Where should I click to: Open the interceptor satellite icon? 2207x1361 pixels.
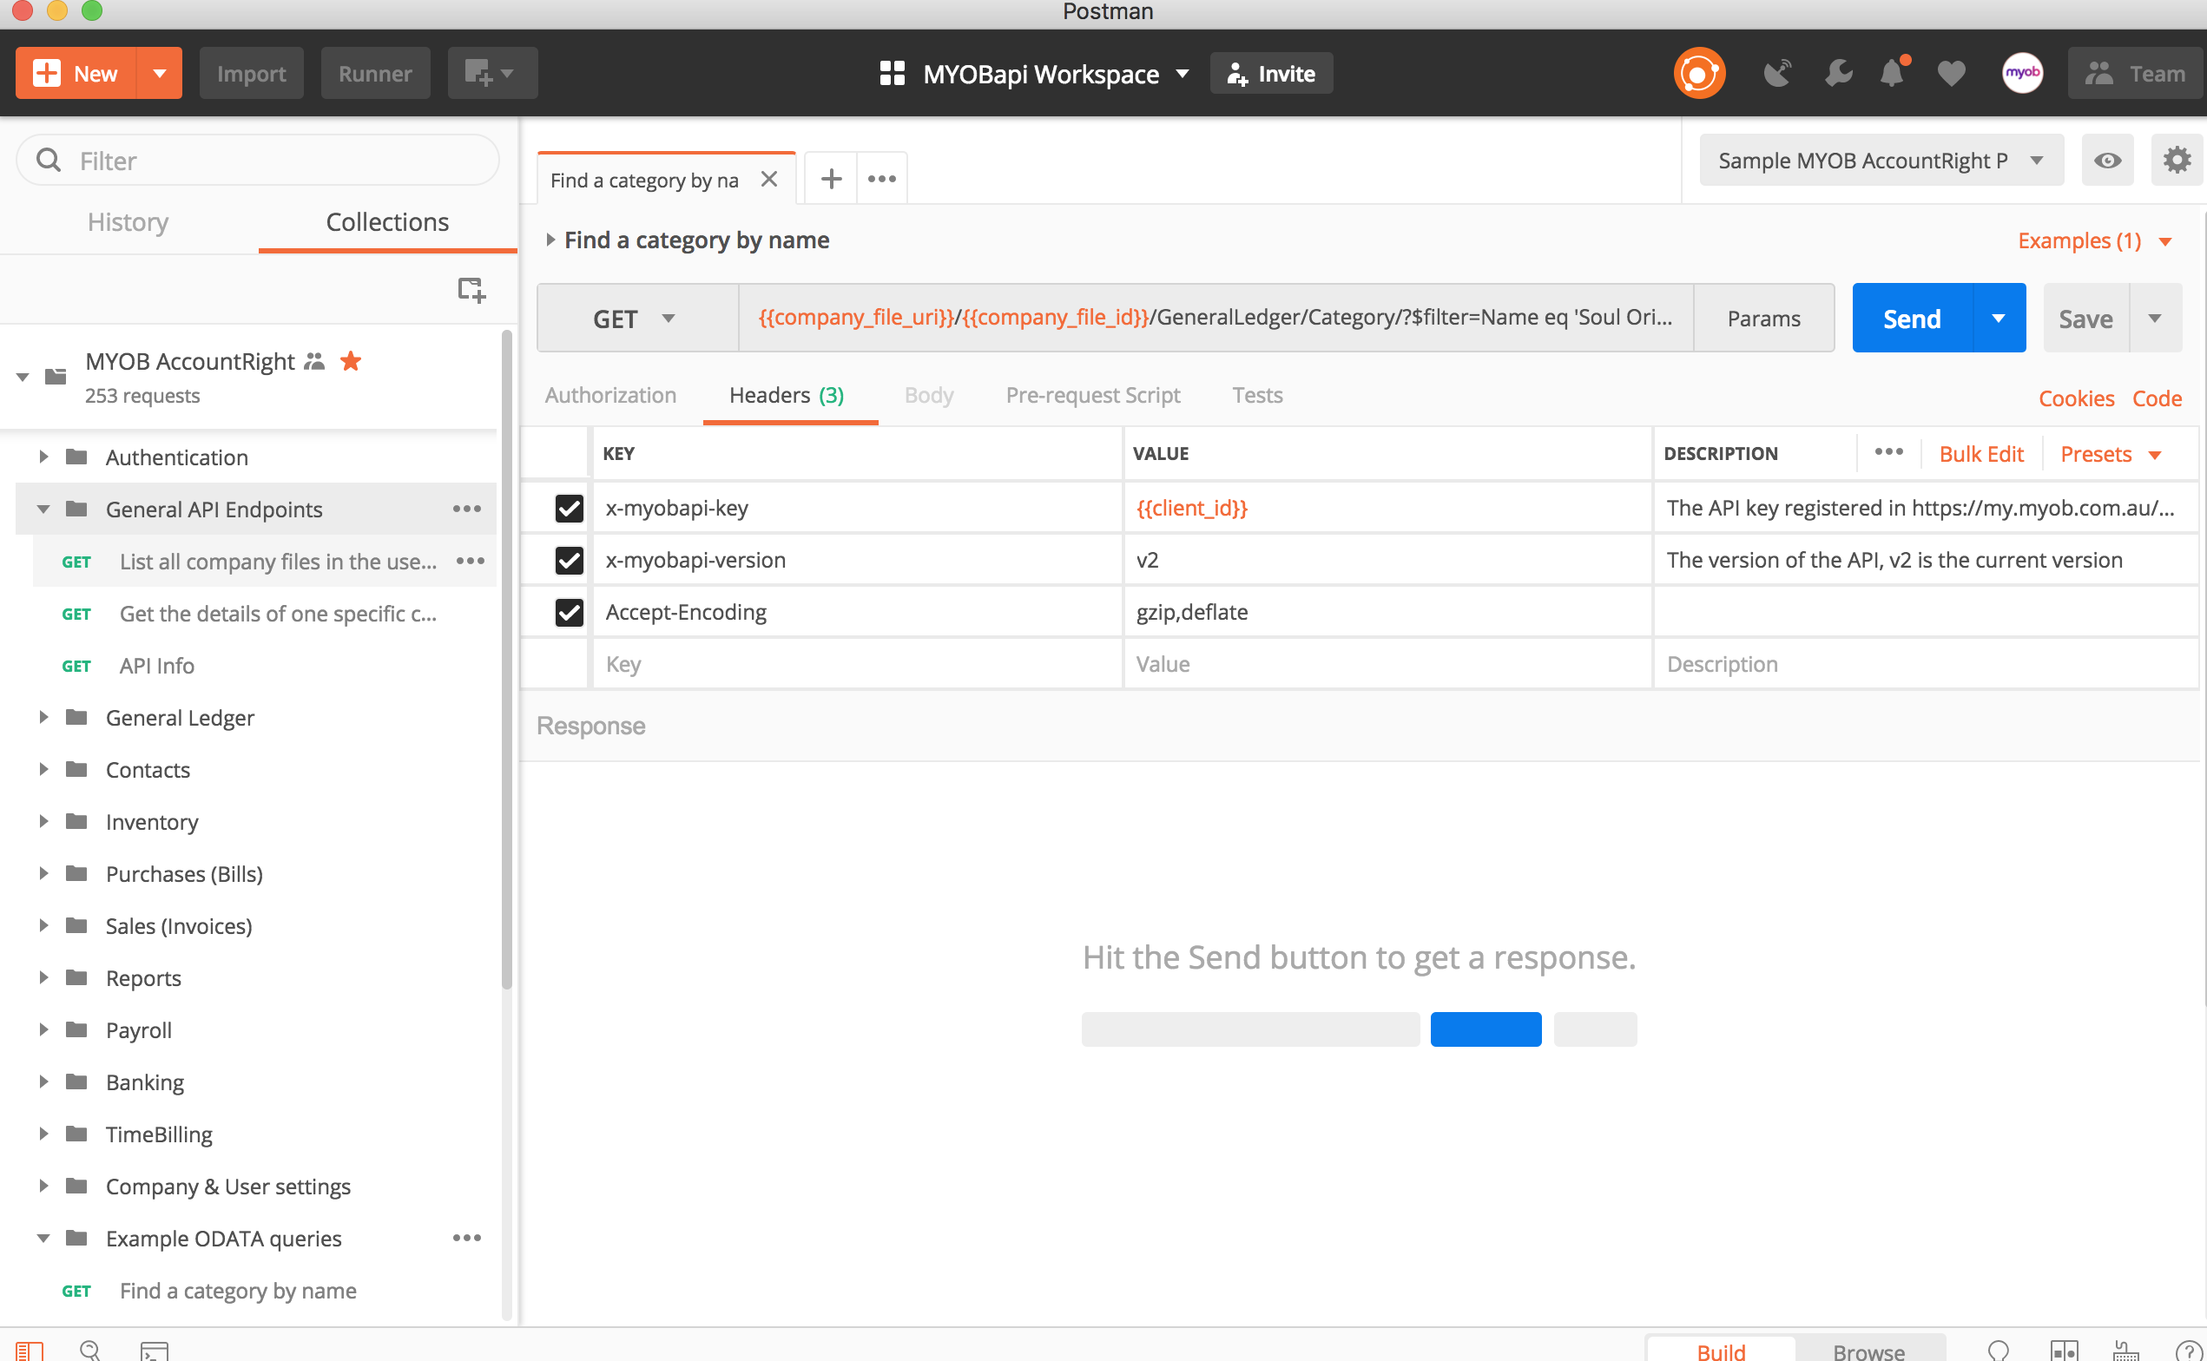[1777, 73]
